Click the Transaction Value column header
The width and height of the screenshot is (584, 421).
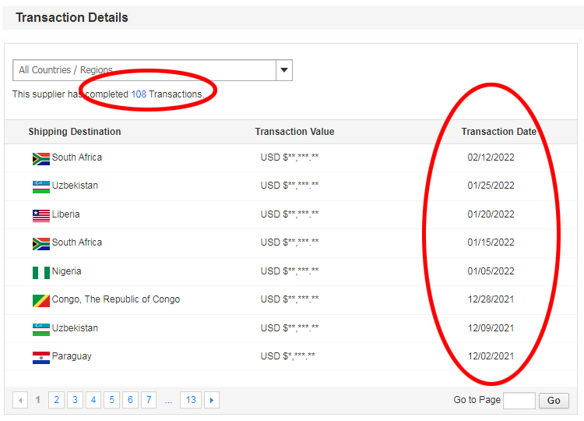(x=294, y=132)
